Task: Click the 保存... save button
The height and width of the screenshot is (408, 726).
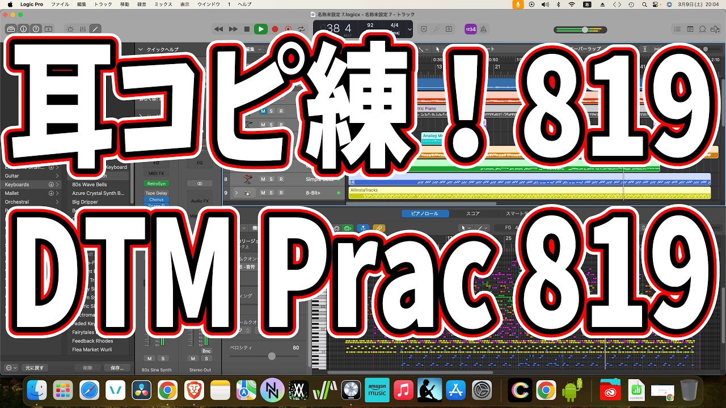Action: point(117,368)
